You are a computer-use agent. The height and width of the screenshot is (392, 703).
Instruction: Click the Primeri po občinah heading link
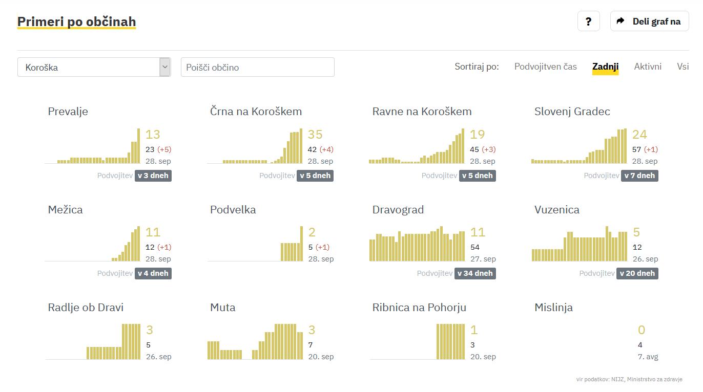click(76, 21)
